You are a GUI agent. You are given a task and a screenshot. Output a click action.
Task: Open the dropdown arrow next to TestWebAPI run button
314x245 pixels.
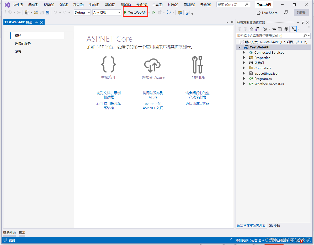tap(149, 13)
